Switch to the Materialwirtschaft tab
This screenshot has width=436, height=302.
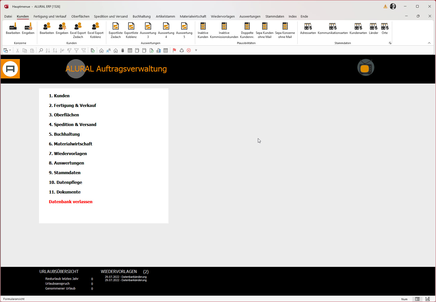point(193,16)
